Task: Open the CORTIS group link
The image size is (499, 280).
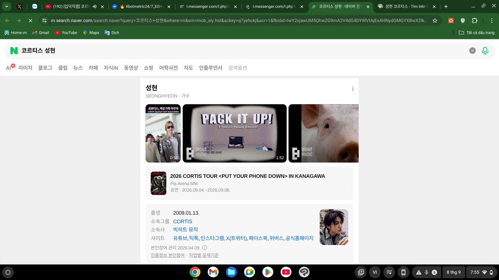Action: click(x=183, y=222)
